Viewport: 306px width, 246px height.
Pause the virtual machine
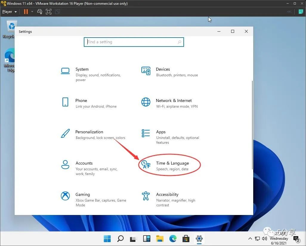click(26, 12)
